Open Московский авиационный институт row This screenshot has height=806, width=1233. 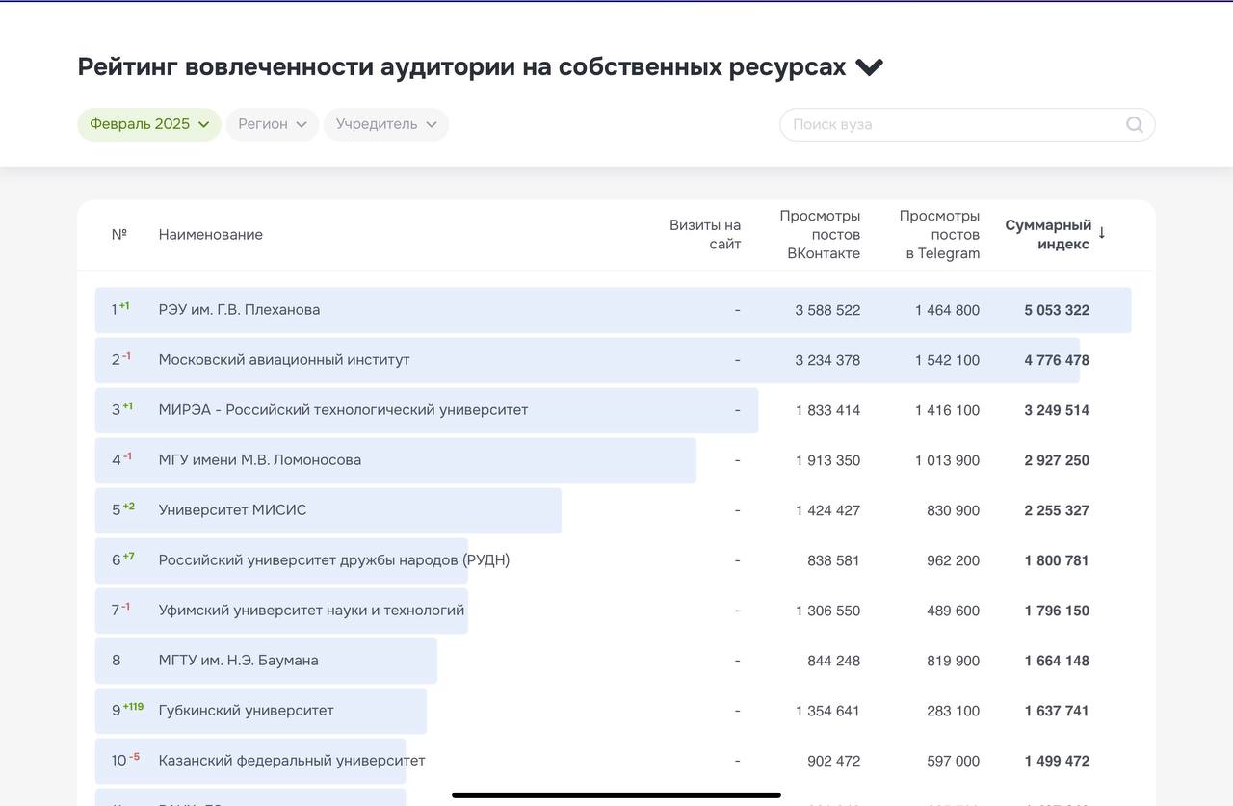click(x=613, y=360)
